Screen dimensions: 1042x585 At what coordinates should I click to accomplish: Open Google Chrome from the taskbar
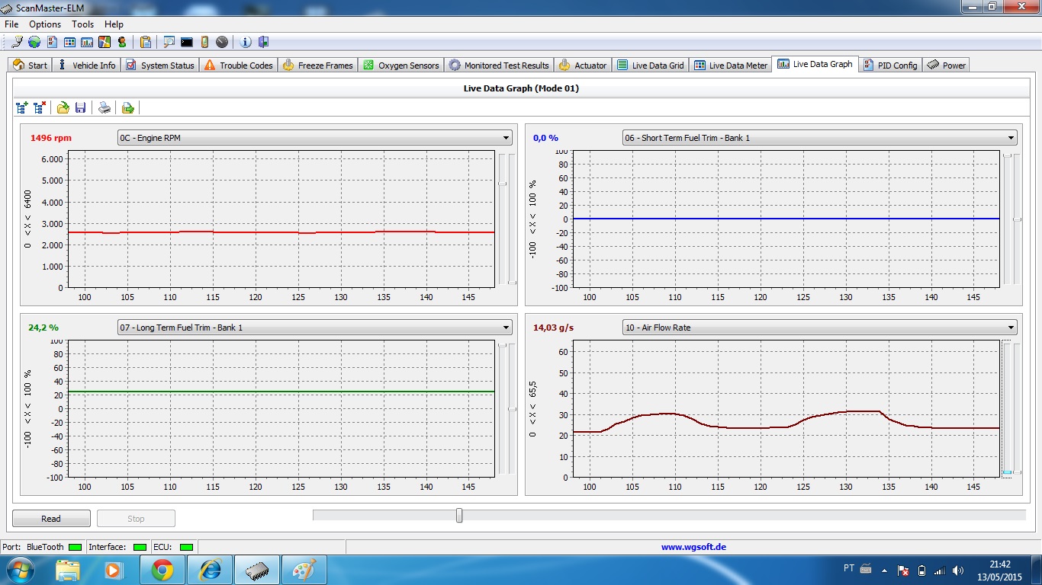coord(162,570)
